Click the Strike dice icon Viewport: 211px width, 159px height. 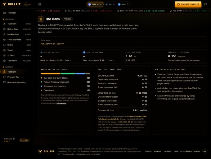pos(4,45)
